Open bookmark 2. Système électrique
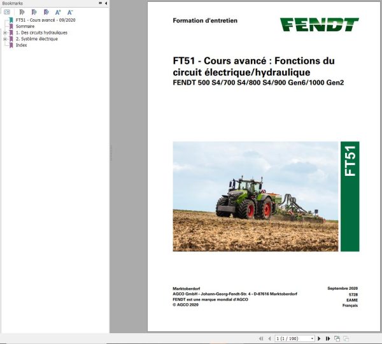This screenshot has width=382, height=344. coord(37,39)
